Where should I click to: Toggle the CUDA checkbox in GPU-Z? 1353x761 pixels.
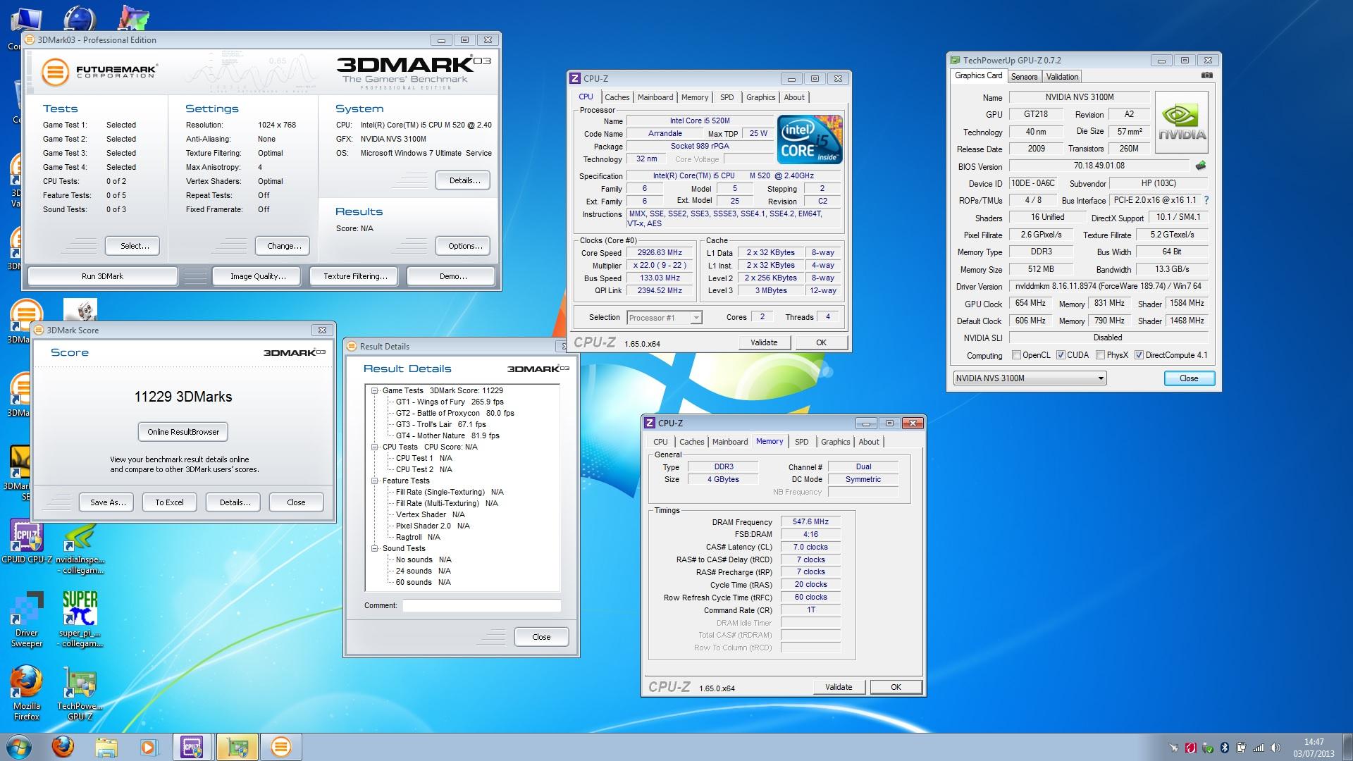[1061, 355]
